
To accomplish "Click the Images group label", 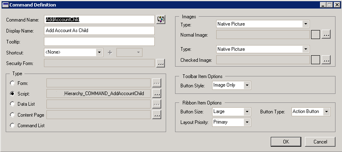I will coord(189,17).
